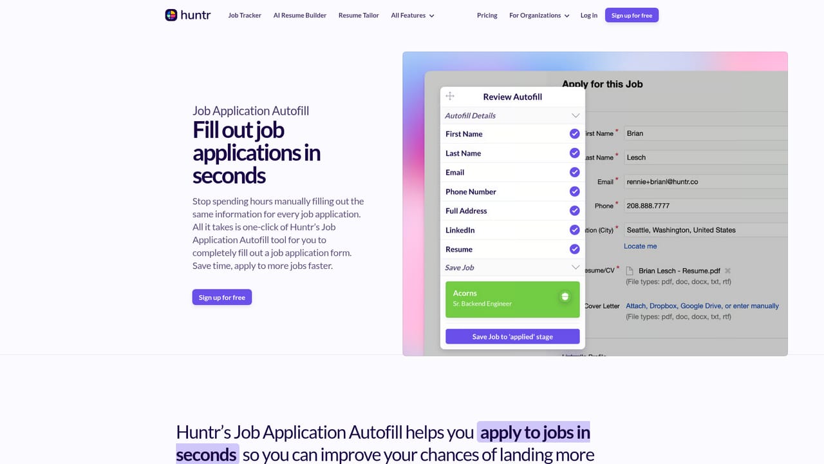Click the resume file icon beside Brian Lesch

click(630, 271)
